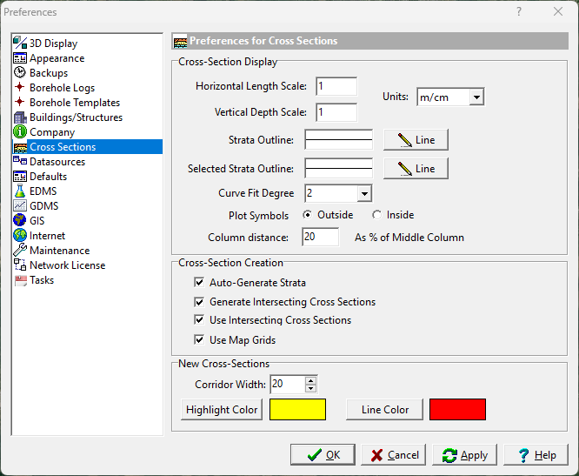Click the 3D Display icon in sidebar
Viewport: 579px width, 476px height.
(20, 44)
